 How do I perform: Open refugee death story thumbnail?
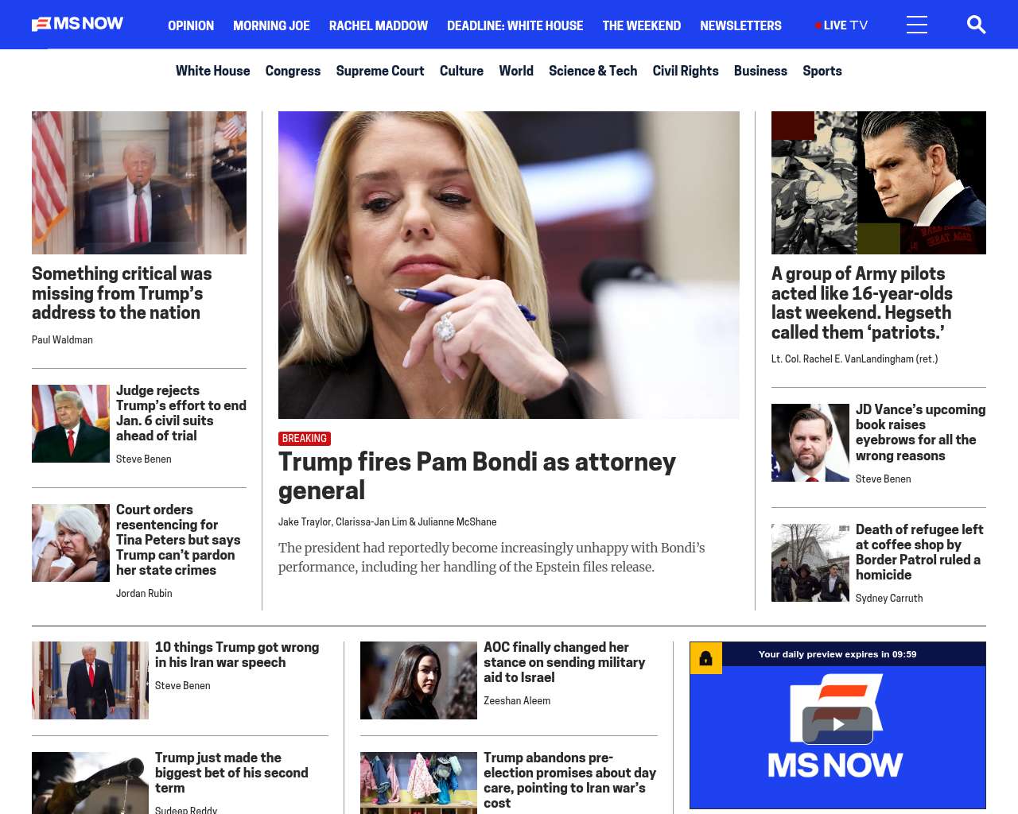pos(810,563)
